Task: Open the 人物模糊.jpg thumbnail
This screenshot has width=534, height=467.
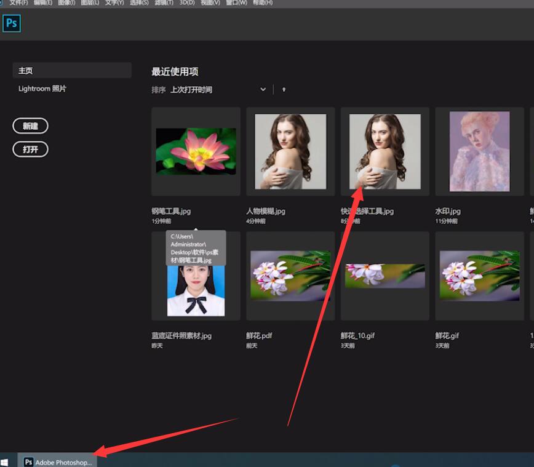Action: point(290,151)
